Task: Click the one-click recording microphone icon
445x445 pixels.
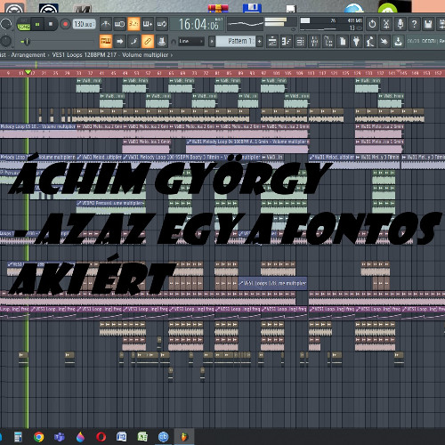Action: [x=400, y=24]
